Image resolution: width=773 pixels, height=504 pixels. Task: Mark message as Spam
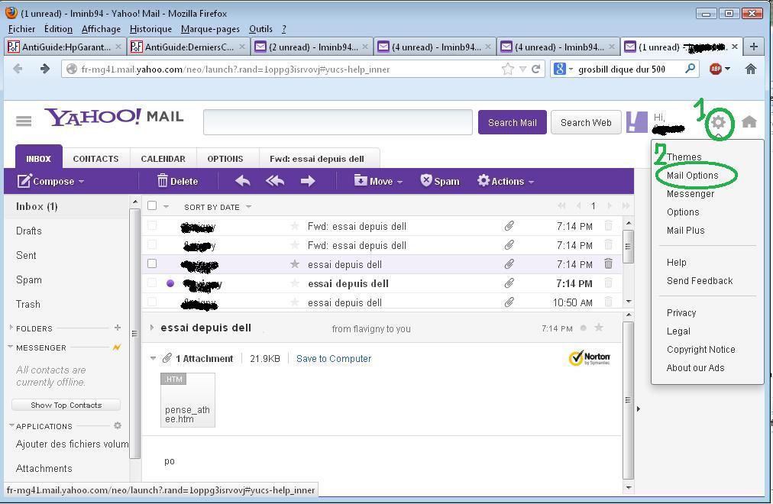click(440, 181)
